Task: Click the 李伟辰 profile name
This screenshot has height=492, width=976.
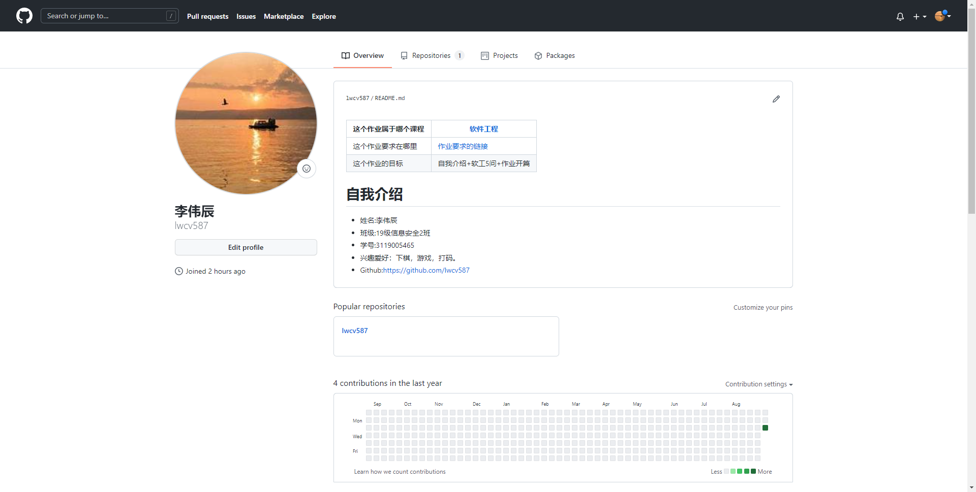Action: tap(195, 211)
